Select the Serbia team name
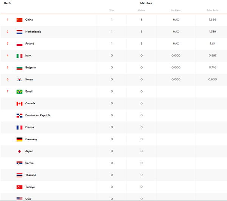The width and height of the screenshot is (227, 201). click(x=30, y=163)
